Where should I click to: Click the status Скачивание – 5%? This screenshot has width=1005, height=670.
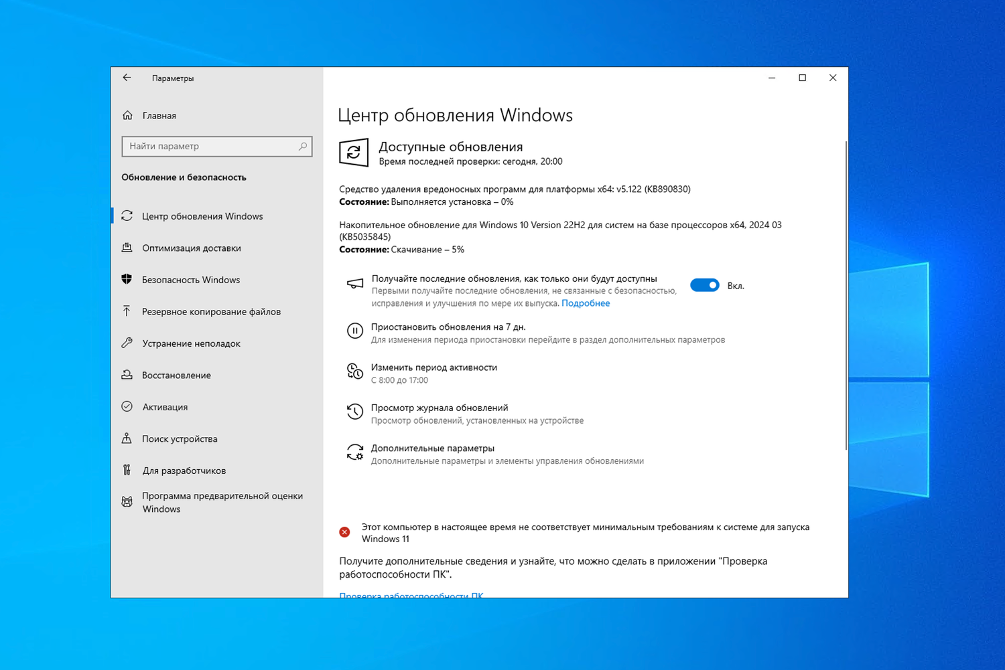(x=427, y=249)
